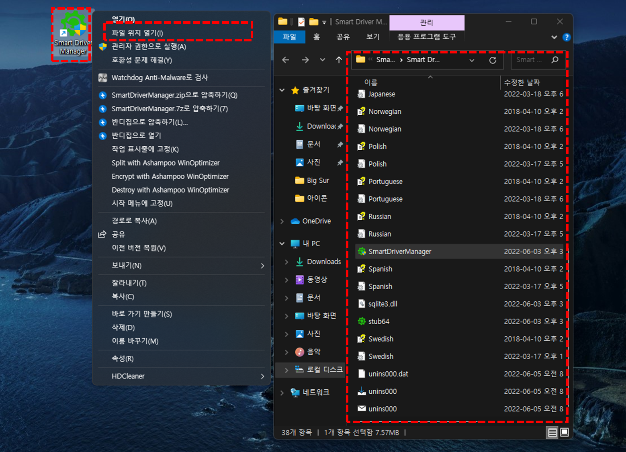
Task: Open the 공유 ribbon tab
Action: (343, 37)
